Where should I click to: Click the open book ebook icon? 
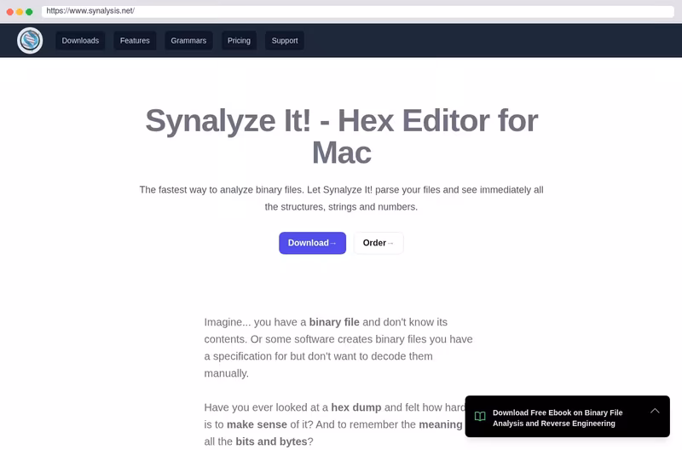pyautogui.click(x=480, y=417)
